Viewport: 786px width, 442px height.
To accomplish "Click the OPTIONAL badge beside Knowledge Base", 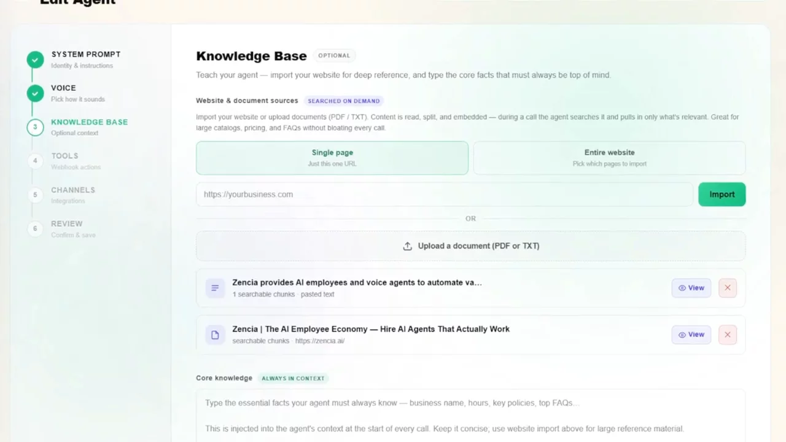I will tap(334, 55).
